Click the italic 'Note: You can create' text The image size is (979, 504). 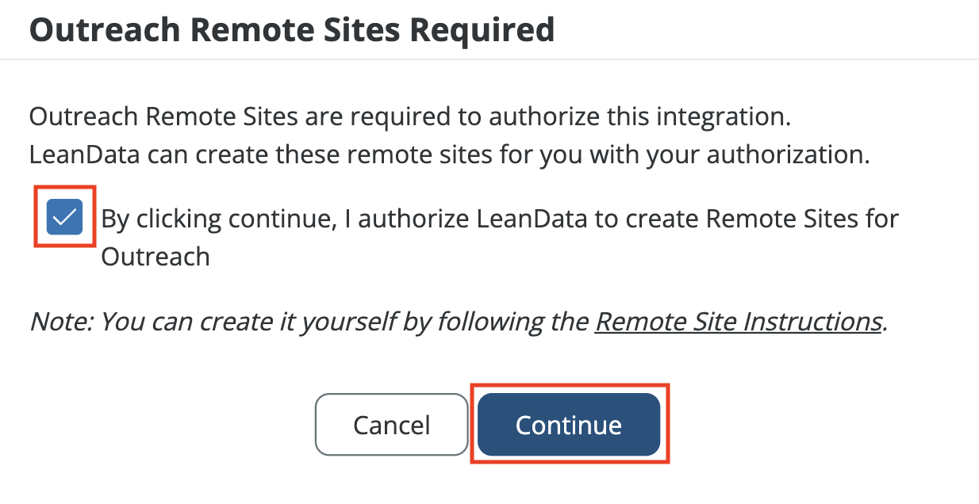(309, 321)
